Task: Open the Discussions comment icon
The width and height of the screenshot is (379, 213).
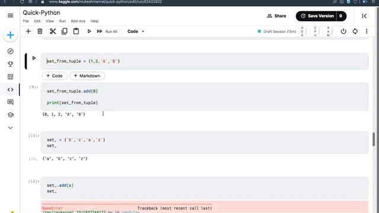Action: (x=11, y=102)
